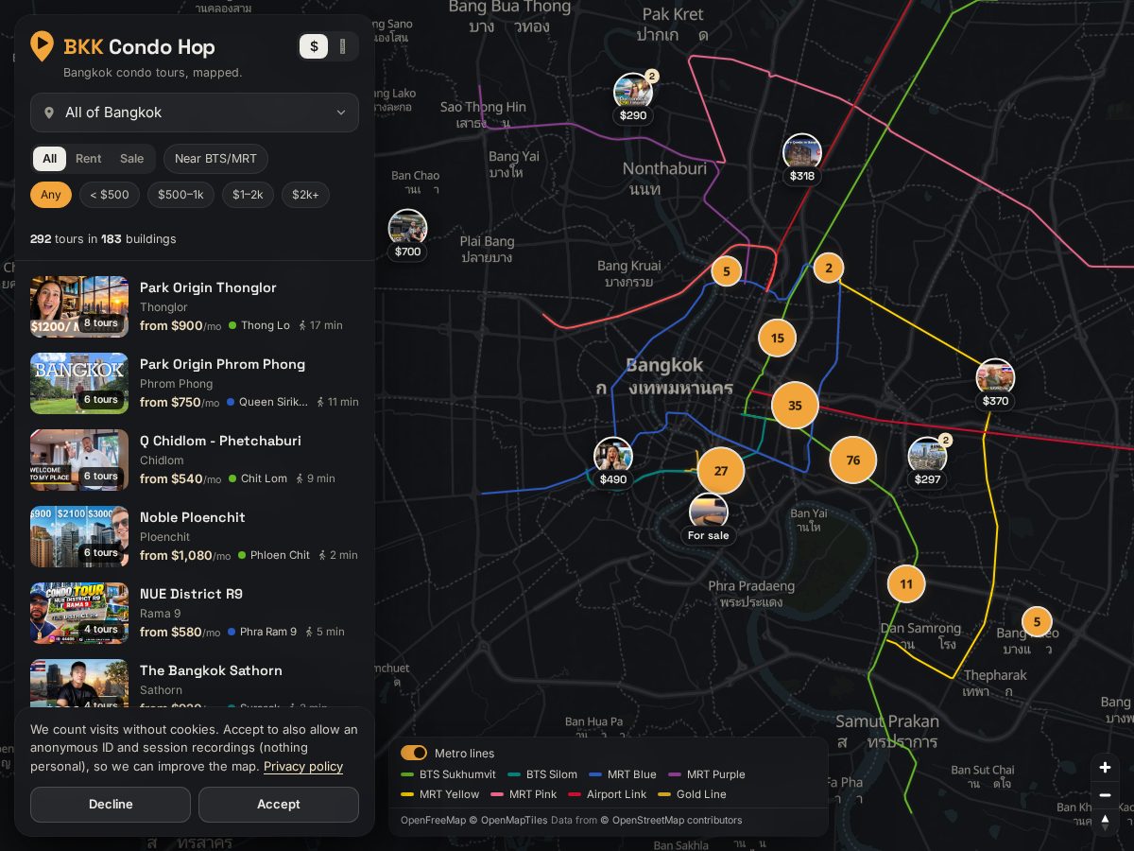The width and height of the screenshot is (1134, 851).
Task: Open the $290 map marker
Action: click(633, 98)
